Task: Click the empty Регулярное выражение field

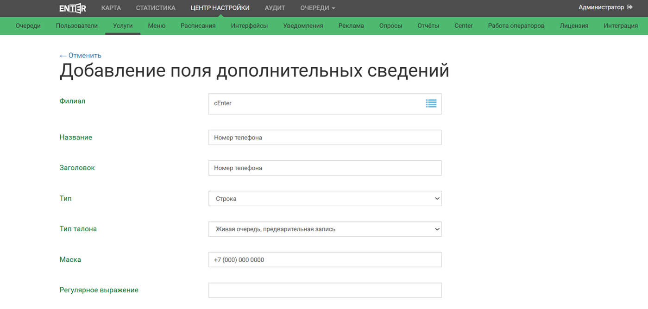Action: (x=324, y=290)
